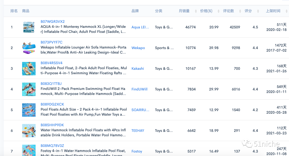289x156 pixels.
Task: Click the 价格($) column header
Action: pyautogui.click(x=206, y=11)
